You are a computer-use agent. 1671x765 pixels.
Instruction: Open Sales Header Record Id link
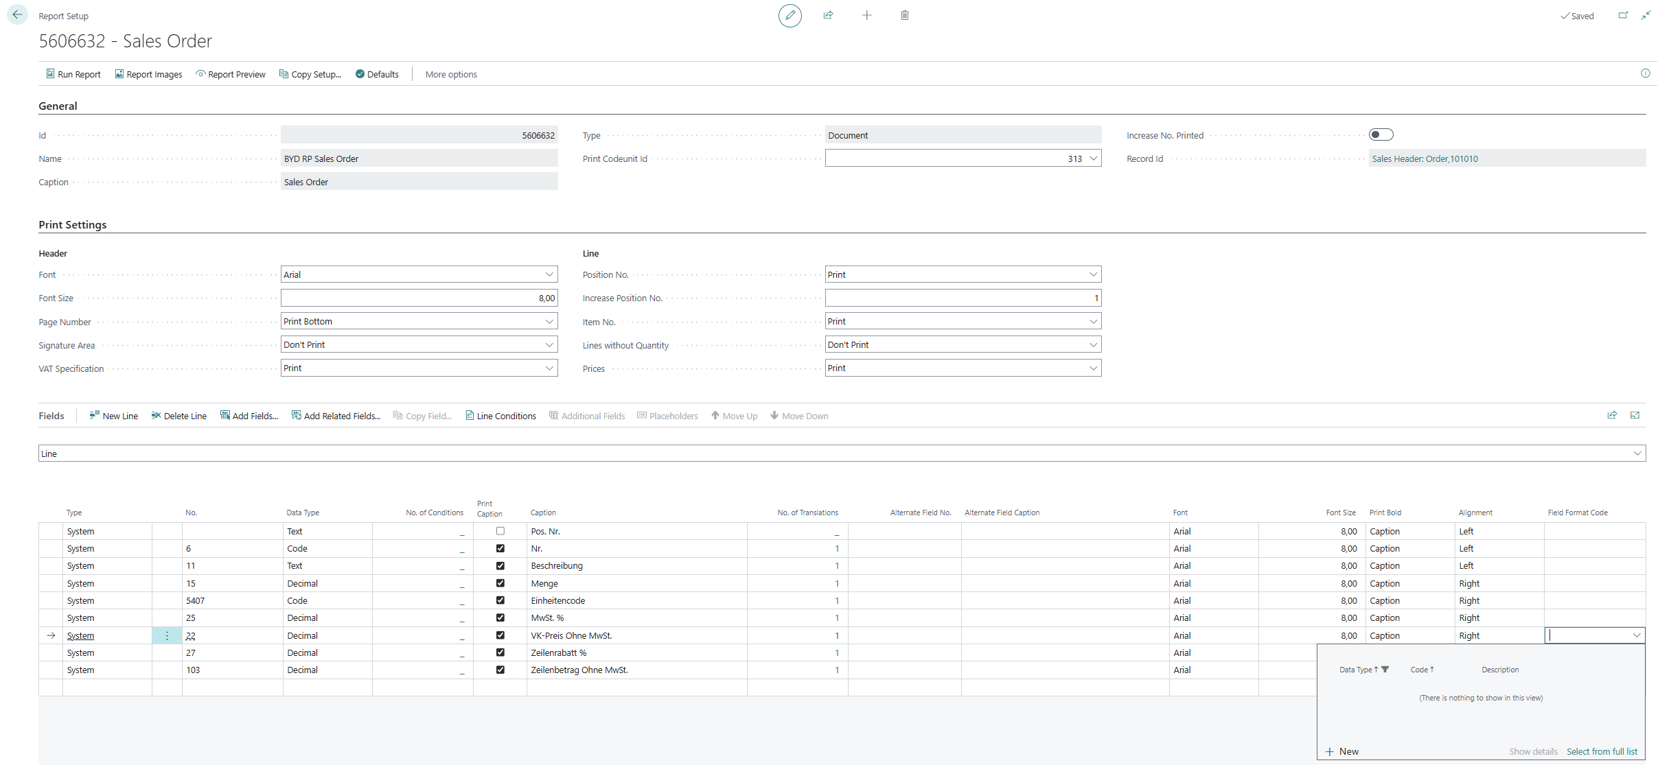click(x=1425, y=158)
